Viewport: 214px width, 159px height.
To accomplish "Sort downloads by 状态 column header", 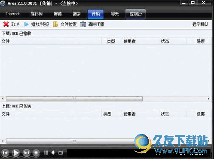I will coord(173,41).
